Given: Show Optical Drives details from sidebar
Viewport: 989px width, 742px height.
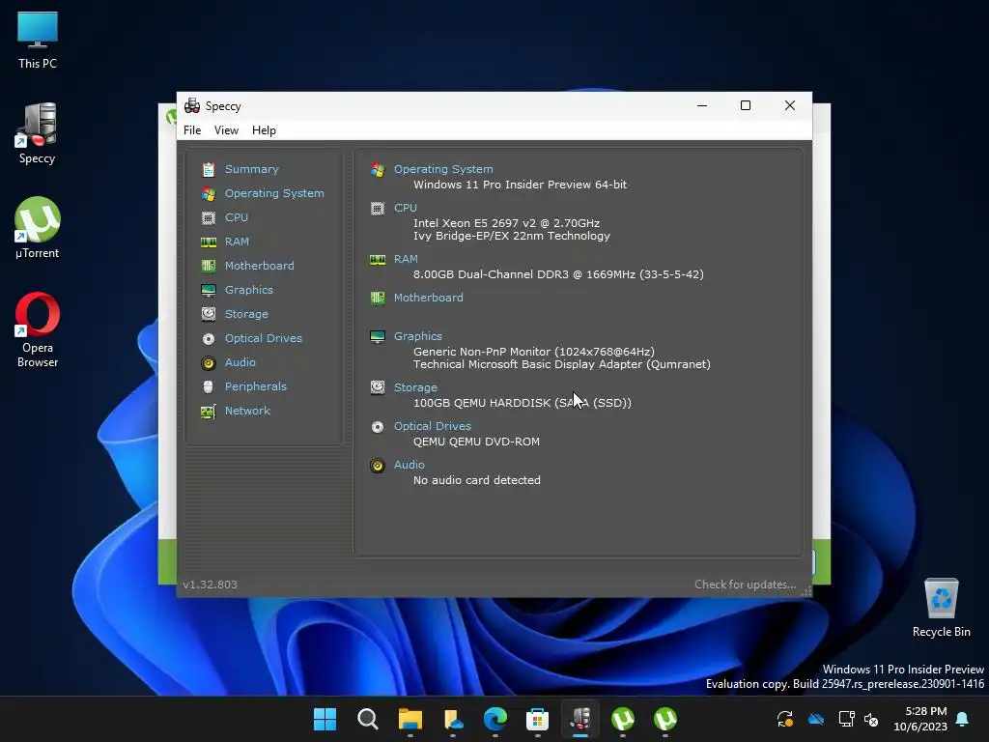Looking at the screenshot, I should pos(264,338).
